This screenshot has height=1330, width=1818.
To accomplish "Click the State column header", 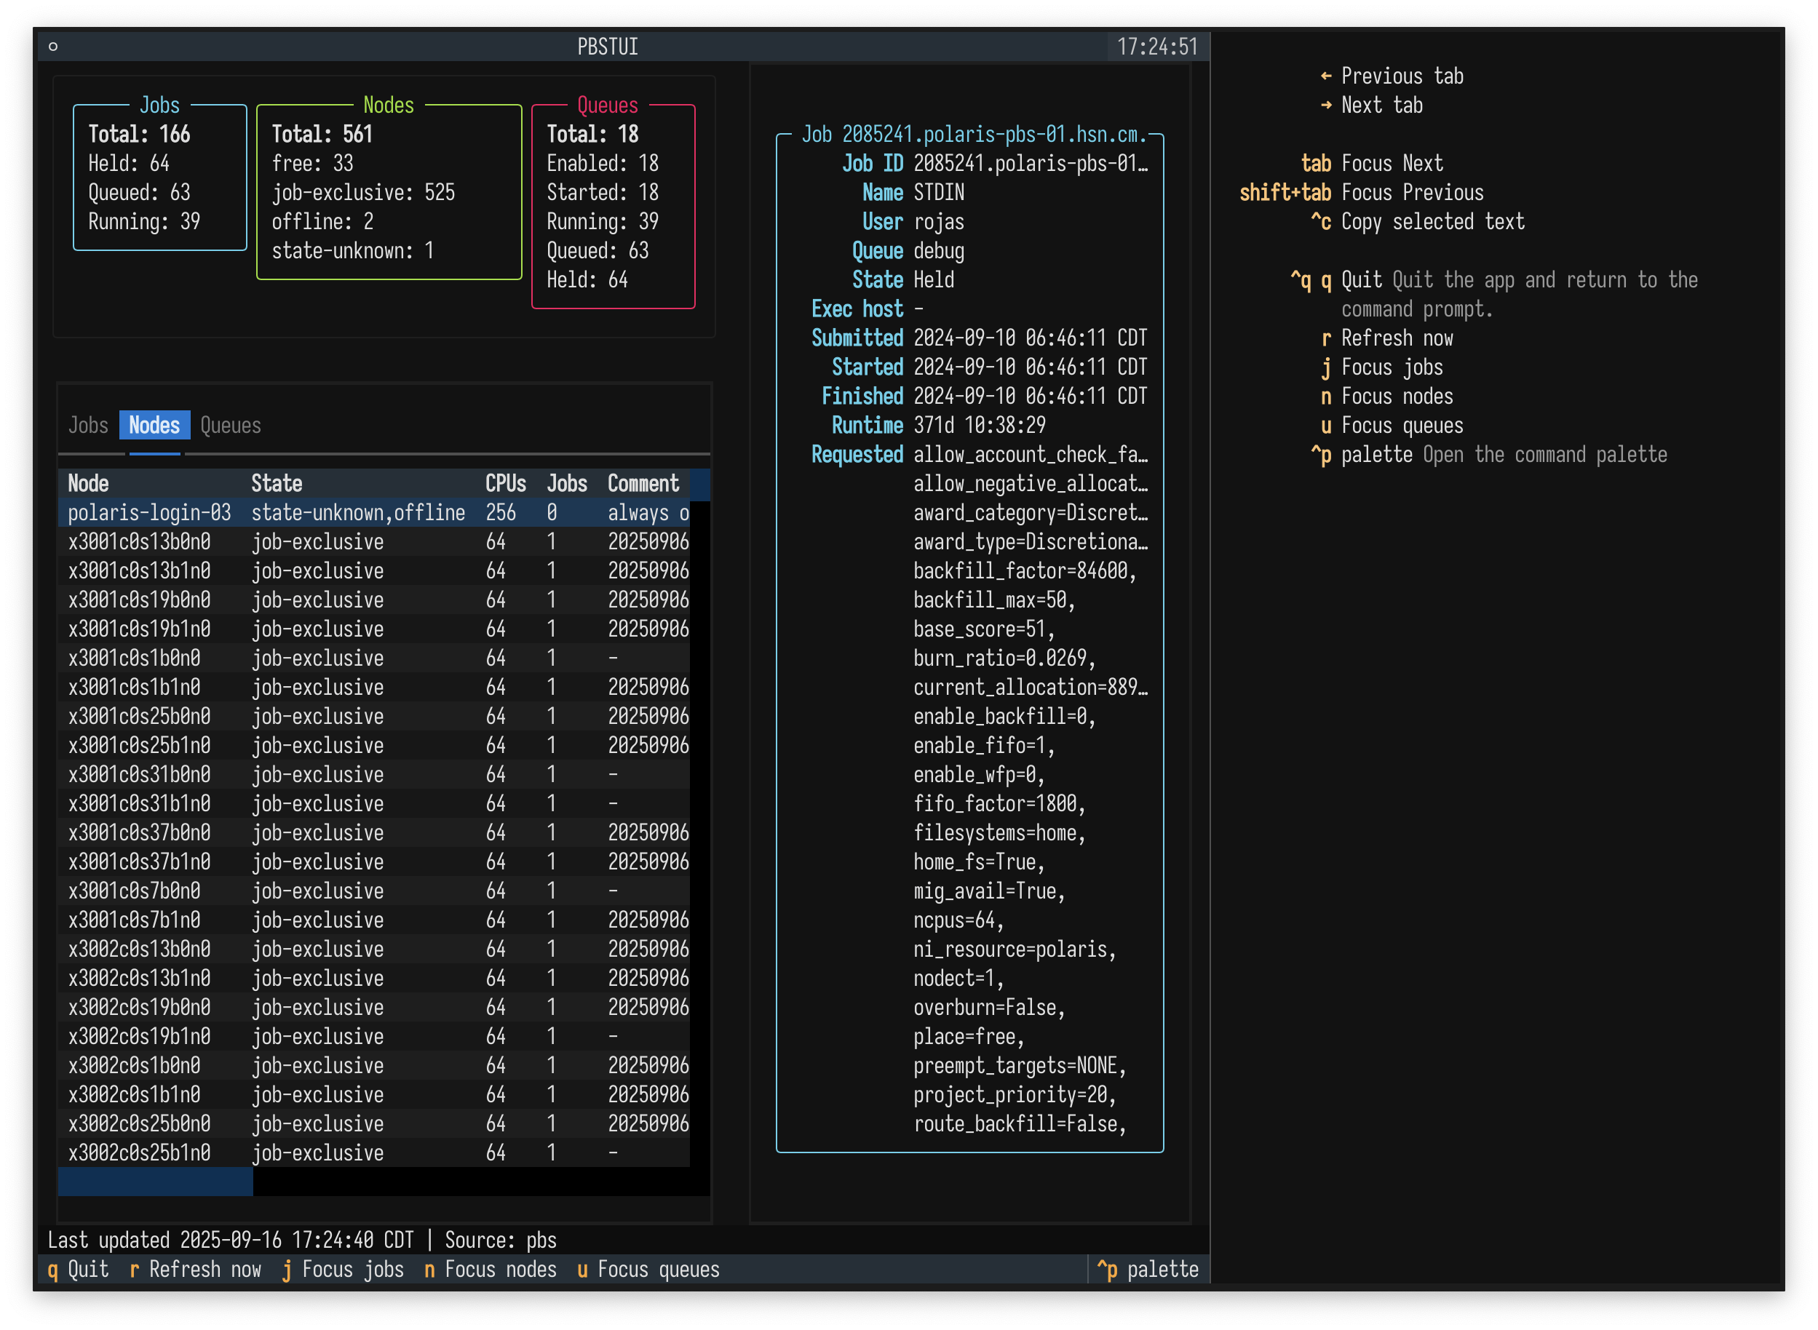I will [276, 483].
